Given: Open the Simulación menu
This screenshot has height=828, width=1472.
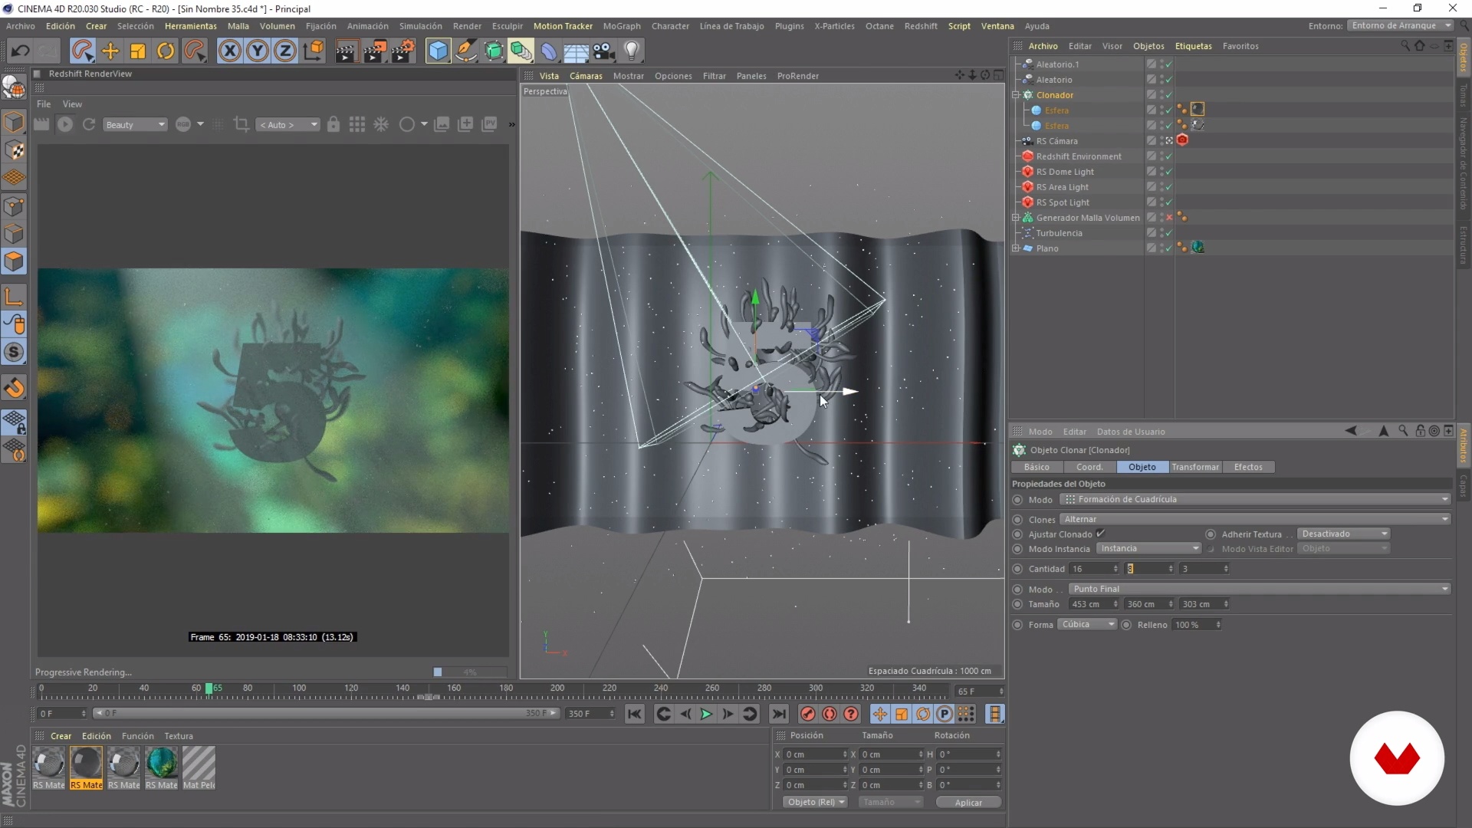Looking at the screenshot, I should click(x=420, y=26).
